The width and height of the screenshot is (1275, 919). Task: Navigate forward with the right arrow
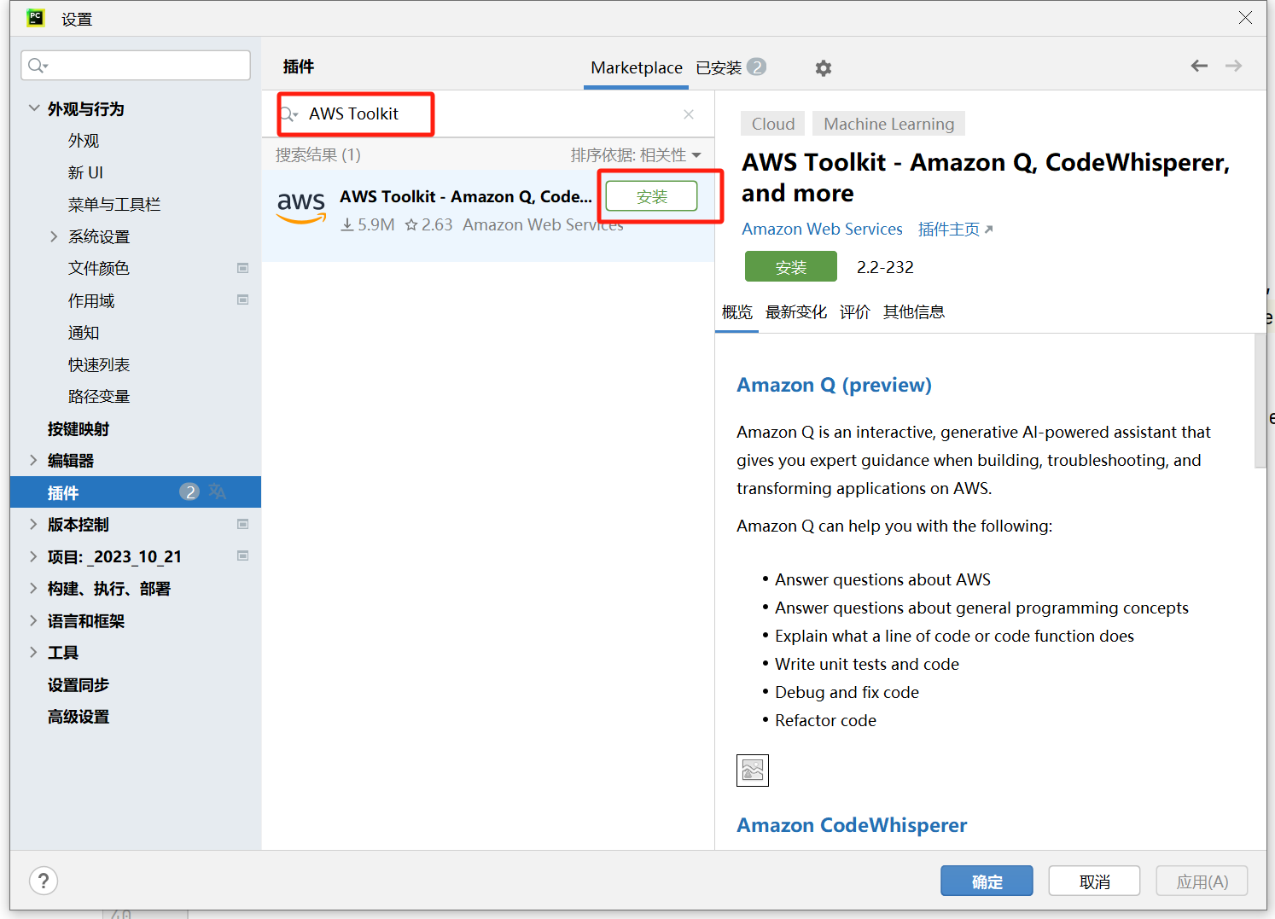point(1233,66)
